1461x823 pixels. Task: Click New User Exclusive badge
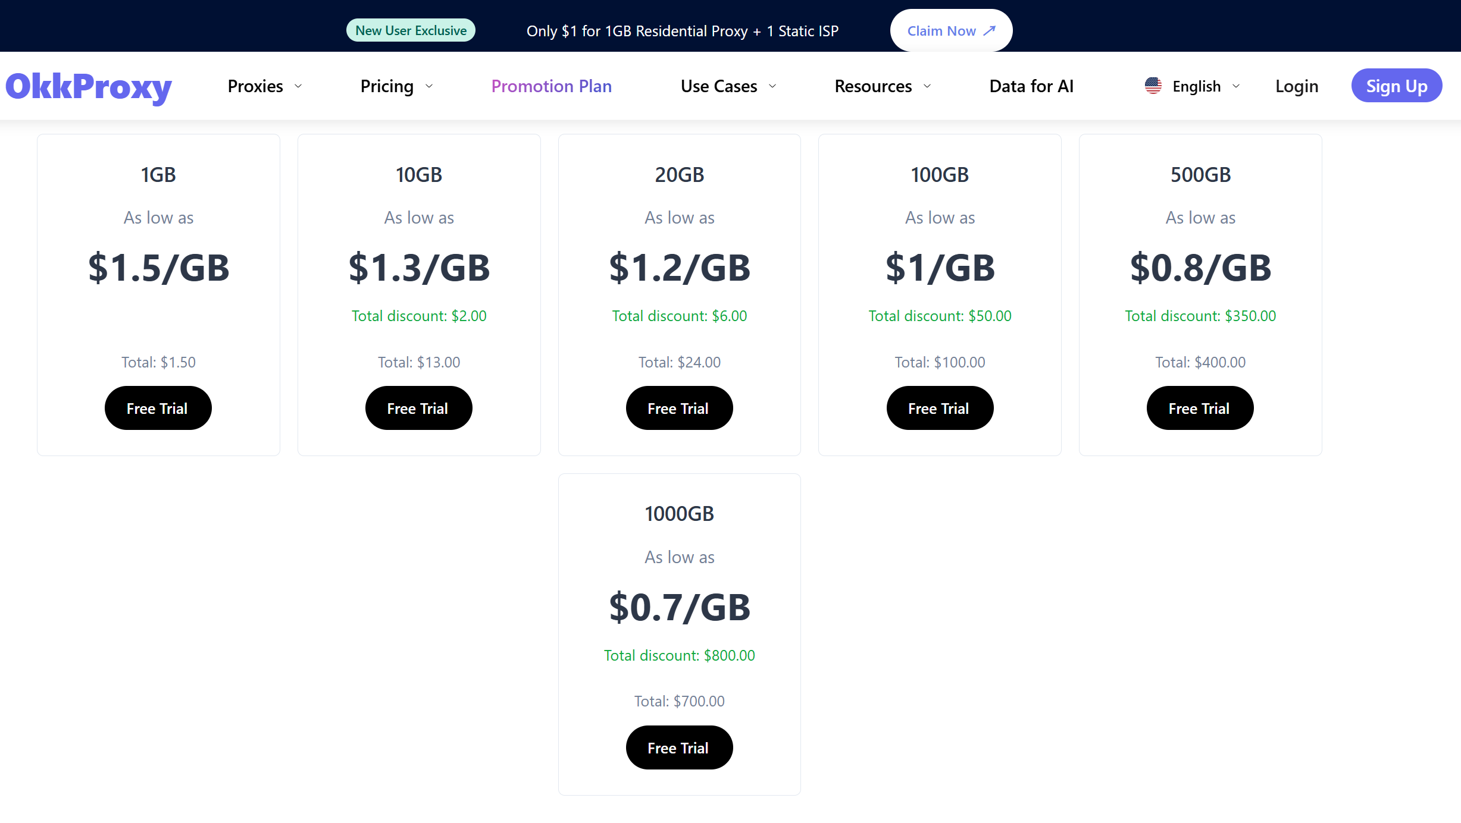click(411, 31)
